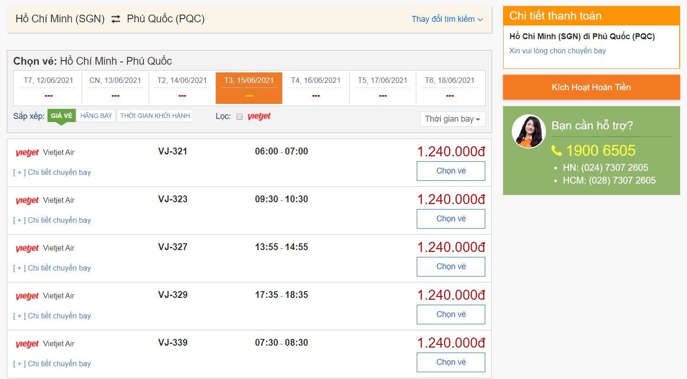687x379 pixels.
Task: Click the Kích Hoạt Hoàn Tiền button
Action: 592,87
